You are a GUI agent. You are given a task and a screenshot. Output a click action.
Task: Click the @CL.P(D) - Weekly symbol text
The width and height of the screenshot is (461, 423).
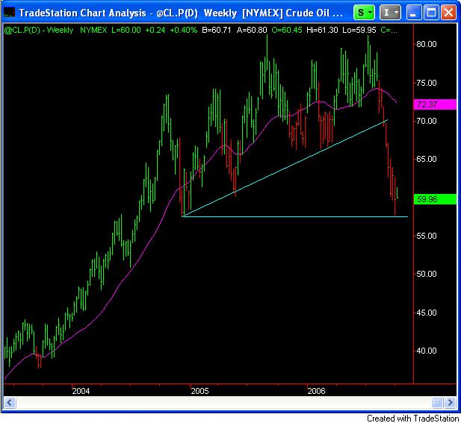39,30
